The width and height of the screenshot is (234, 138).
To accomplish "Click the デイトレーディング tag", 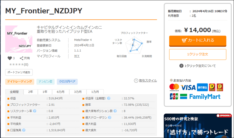I will click(20, 82).
